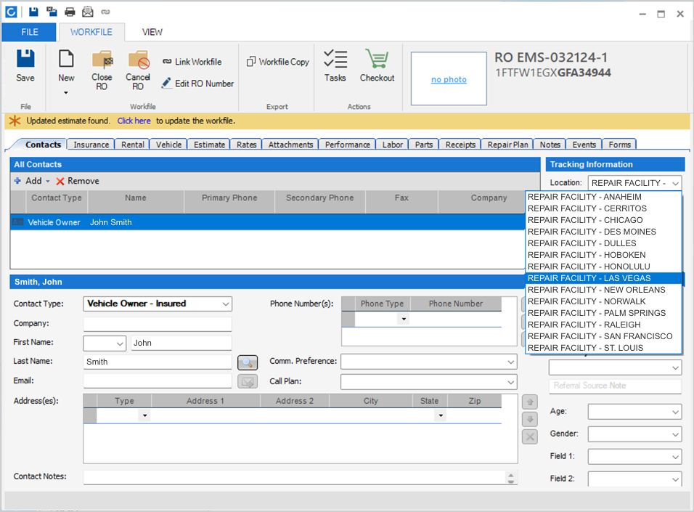The width and height of the screenshot is (694, 512).
Task: Open the Phone Type cell dropdown
Action: [404, 319]
